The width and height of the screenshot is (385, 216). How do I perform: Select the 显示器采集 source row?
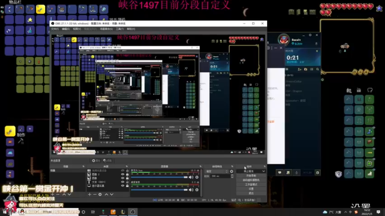point(107,186)
